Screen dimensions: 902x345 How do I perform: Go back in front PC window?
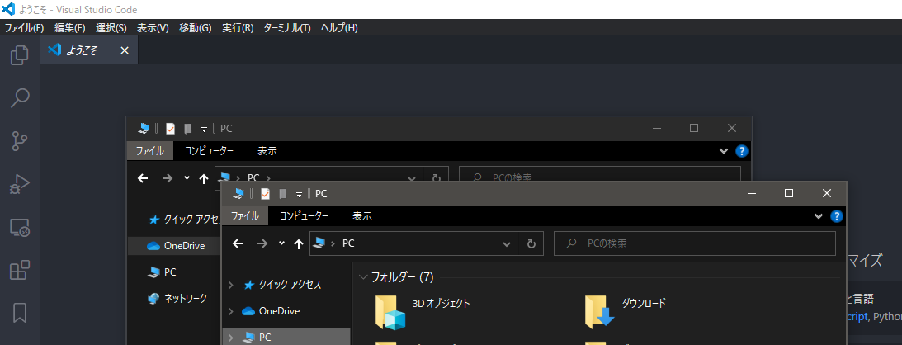point(238,243)
